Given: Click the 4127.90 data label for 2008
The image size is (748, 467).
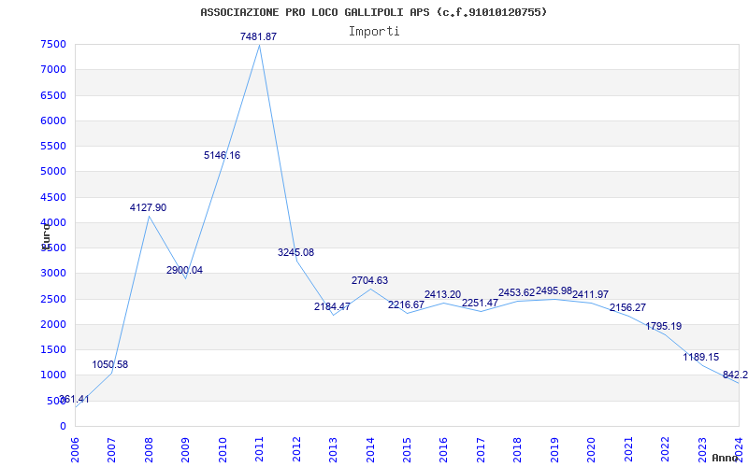Looking at the screenshot, I should [x=148, y=207].
